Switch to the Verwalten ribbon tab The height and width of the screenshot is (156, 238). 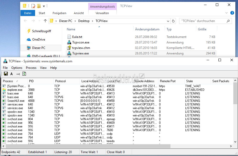coord(102,13)
